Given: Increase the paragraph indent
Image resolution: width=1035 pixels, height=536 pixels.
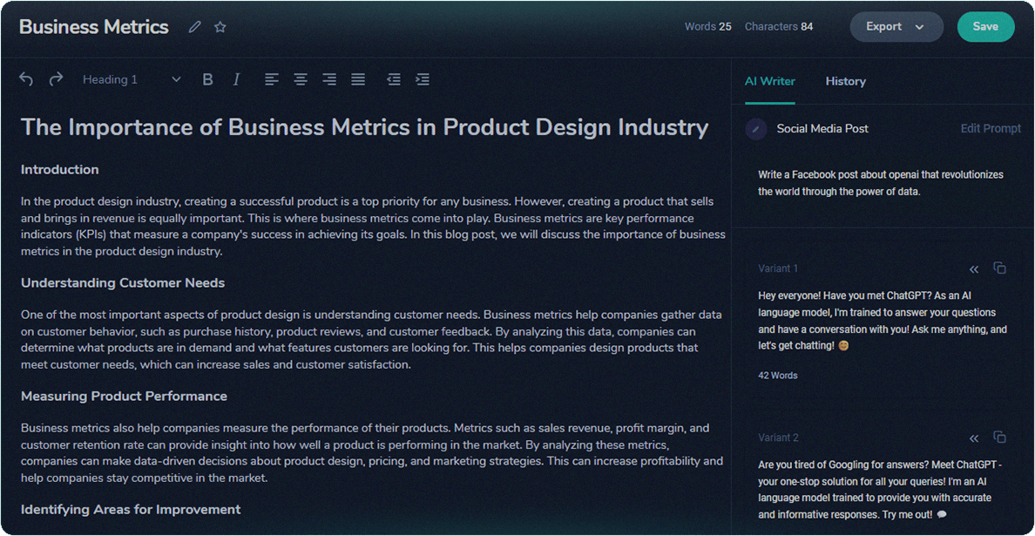Looking at the screenshot, I should pyautogui.click(x=423, y=79).
